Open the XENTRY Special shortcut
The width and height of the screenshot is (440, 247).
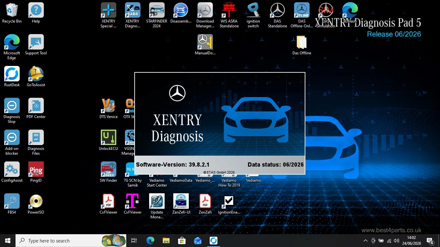point(109,15)
